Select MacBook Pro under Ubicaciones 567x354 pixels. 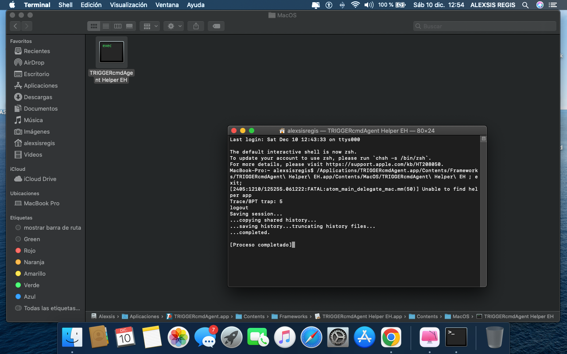42,203
